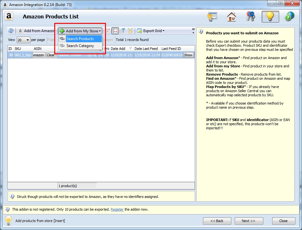
Task: Click the Amazon button in ASIN cell
Action: click(39, 55)
